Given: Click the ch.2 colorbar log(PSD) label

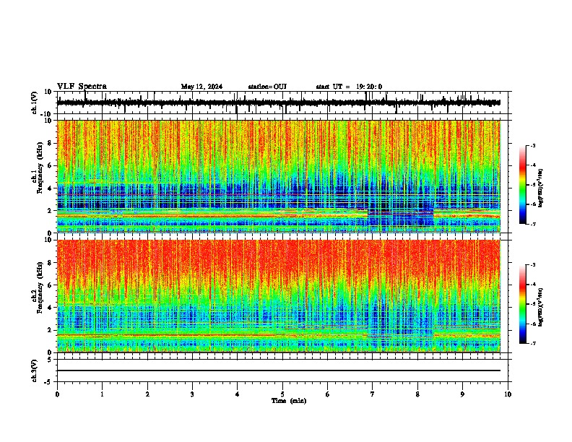Looking at the screenshot, I should point(540,307).
